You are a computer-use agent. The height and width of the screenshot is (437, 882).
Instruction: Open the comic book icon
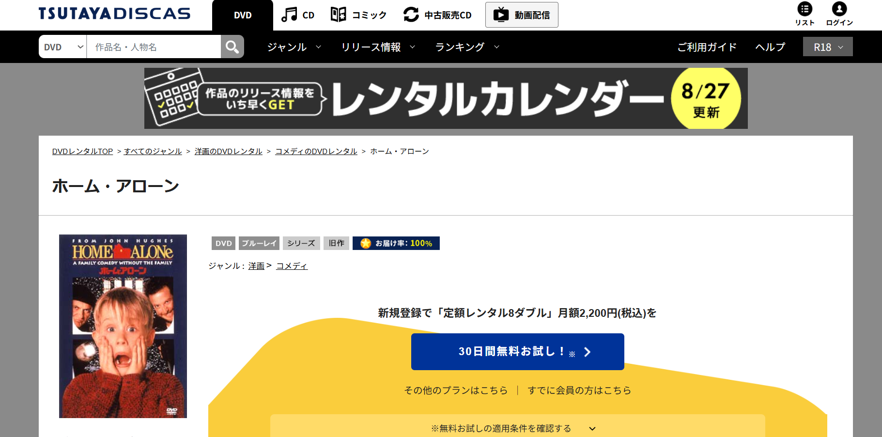(338, 15)
